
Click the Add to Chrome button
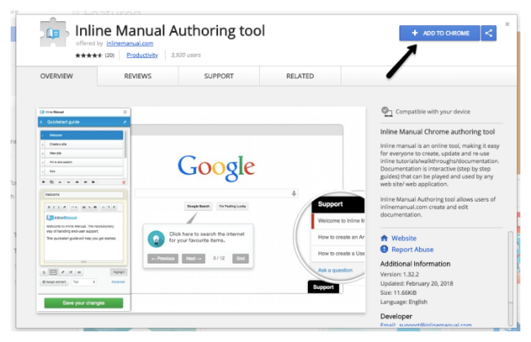tap(440, 33)
